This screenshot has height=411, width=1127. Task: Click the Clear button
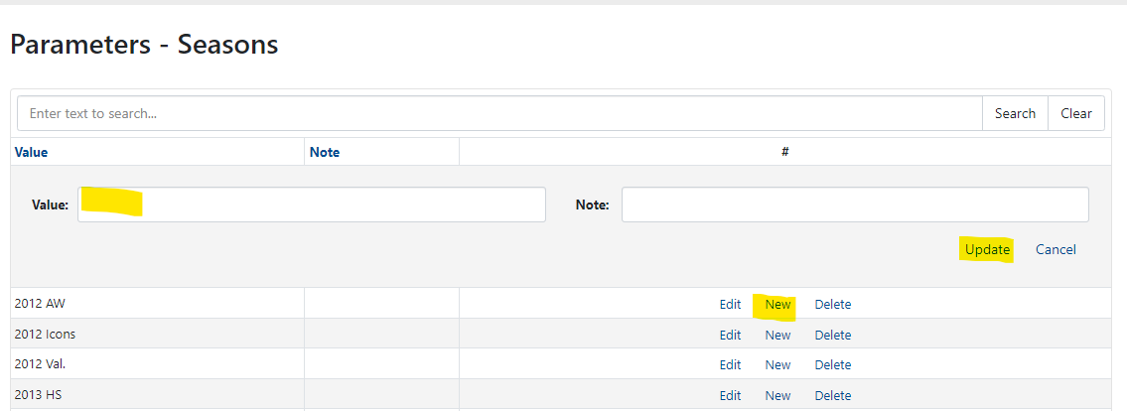point(1076,113)
